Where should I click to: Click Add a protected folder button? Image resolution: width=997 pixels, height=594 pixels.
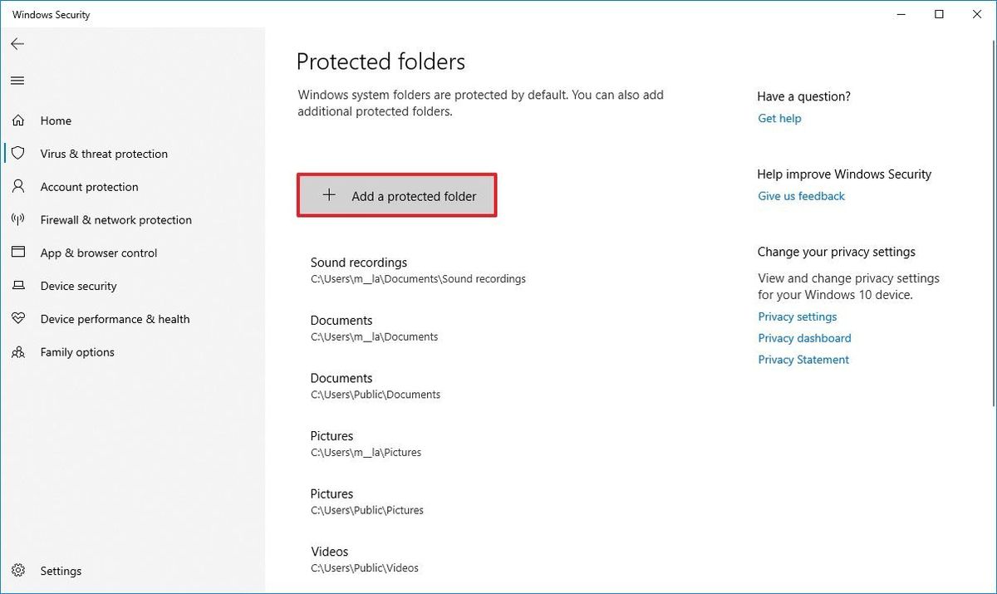pyautogui.click(x=397, y=196)
